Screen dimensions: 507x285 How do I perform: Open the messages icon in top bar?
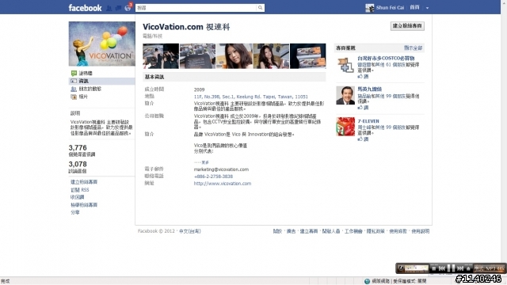tap(118, 8)
